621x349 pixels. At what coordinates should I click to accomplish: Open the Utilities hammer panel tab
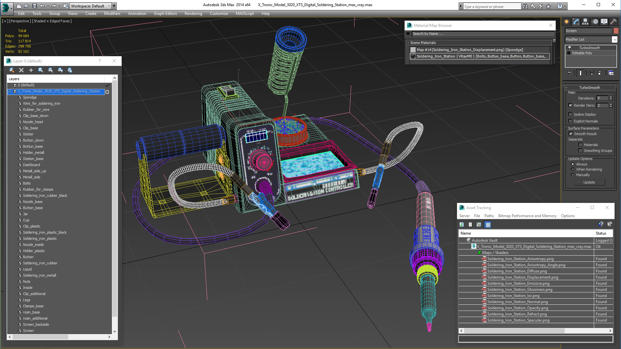click(x=614, y=22)
